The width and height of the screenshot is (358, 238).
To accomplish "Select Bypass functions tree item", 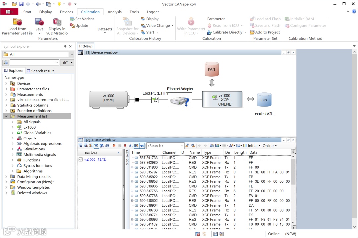I will pyautogui.click(x=37, y=165).
